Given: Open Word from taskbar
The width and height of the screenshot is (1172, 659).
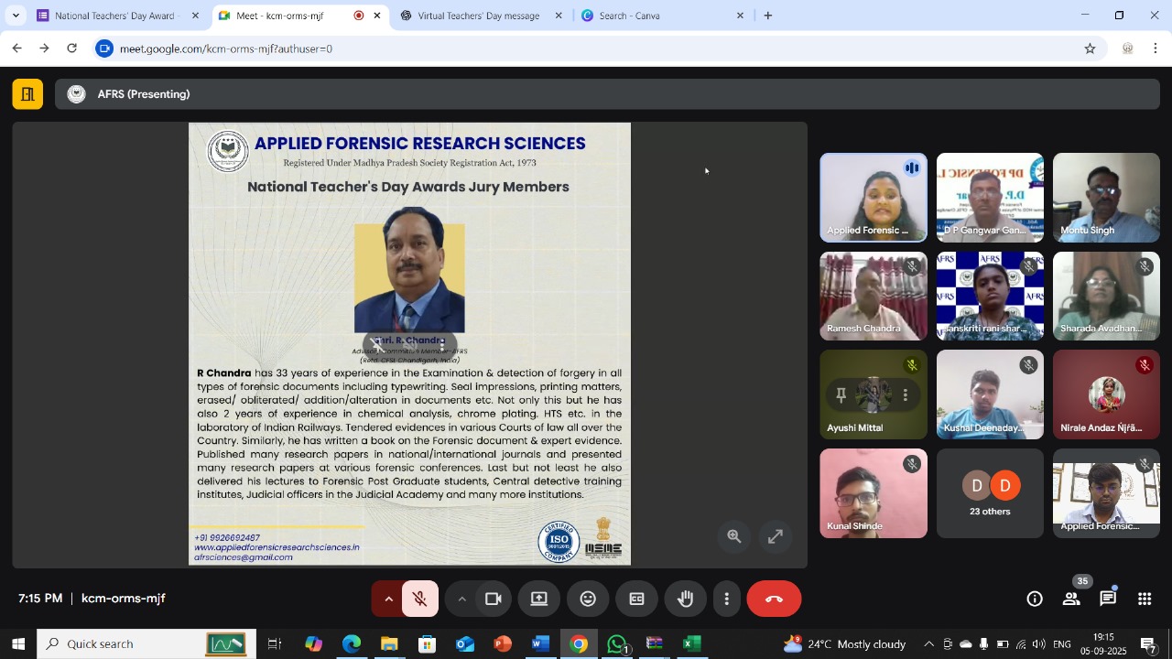Looking at the screenshot, I should [x=540, y=644].
